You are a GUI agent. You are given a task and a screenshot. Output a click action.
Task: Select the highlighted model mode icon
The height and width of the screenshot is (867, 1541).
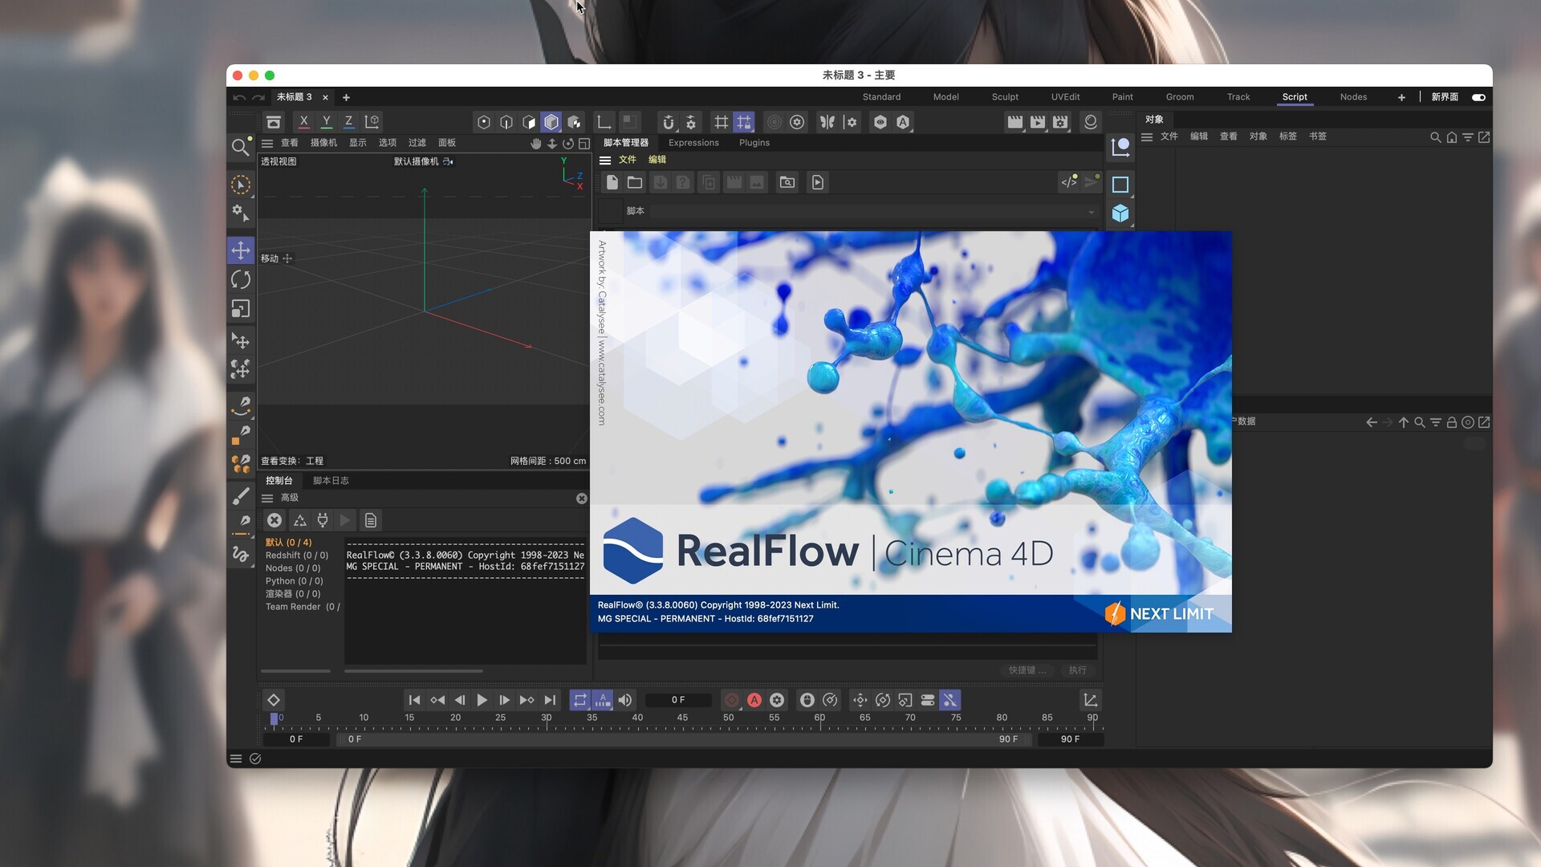tap(551, 122)
